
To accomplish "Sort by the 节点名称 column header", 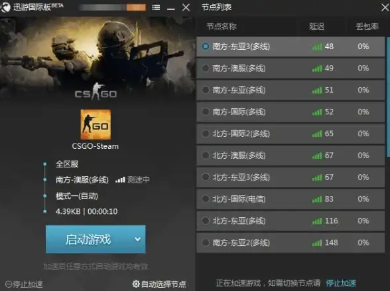I will [222, 27].
